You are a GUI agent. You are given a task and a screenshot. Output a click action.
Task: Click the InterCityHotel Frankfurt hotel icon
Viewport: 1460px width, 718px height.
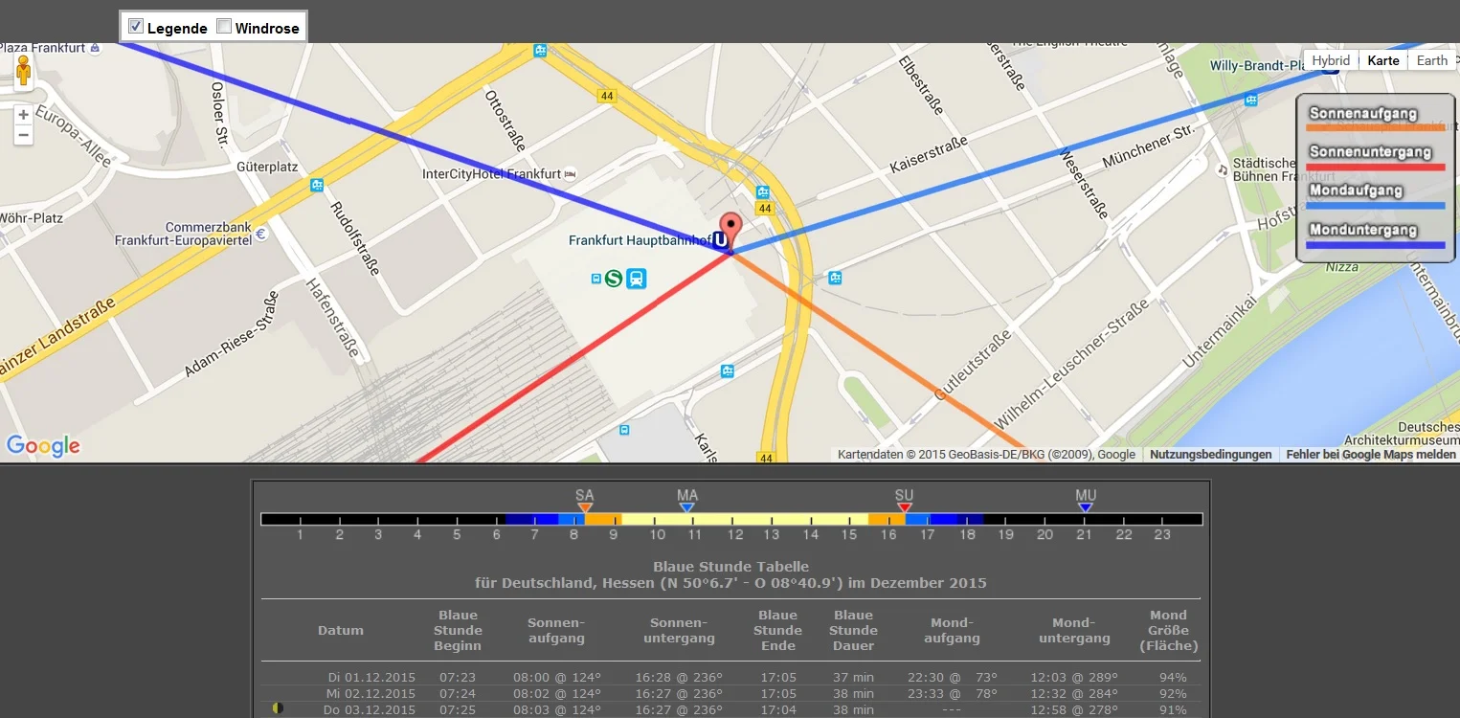pos(571,174)
